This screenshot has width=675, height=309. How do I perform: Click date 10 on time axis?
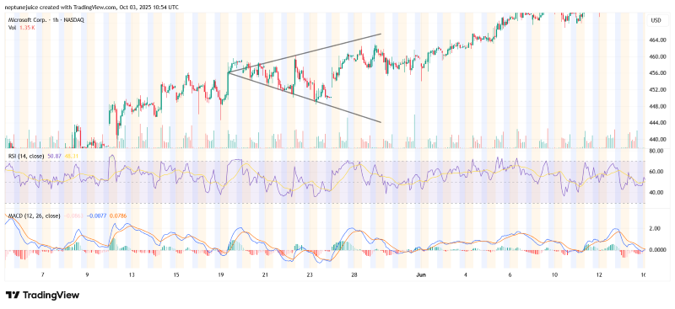(554, 275)
